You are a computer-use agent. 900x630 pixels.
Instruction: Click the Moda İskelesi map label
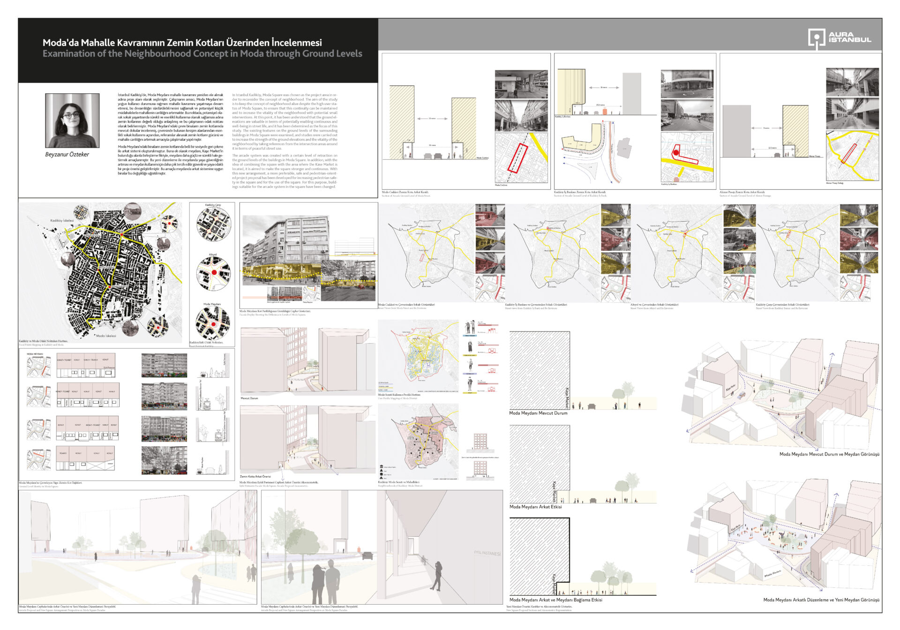tap(106, 336)
